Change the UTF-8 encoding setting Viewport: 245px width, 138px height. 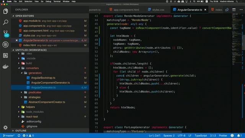181,135
